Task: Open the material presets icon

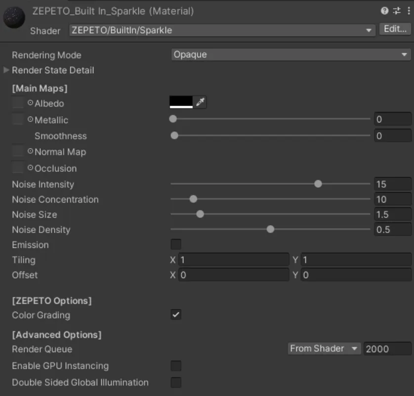Action: click(397, 11)
